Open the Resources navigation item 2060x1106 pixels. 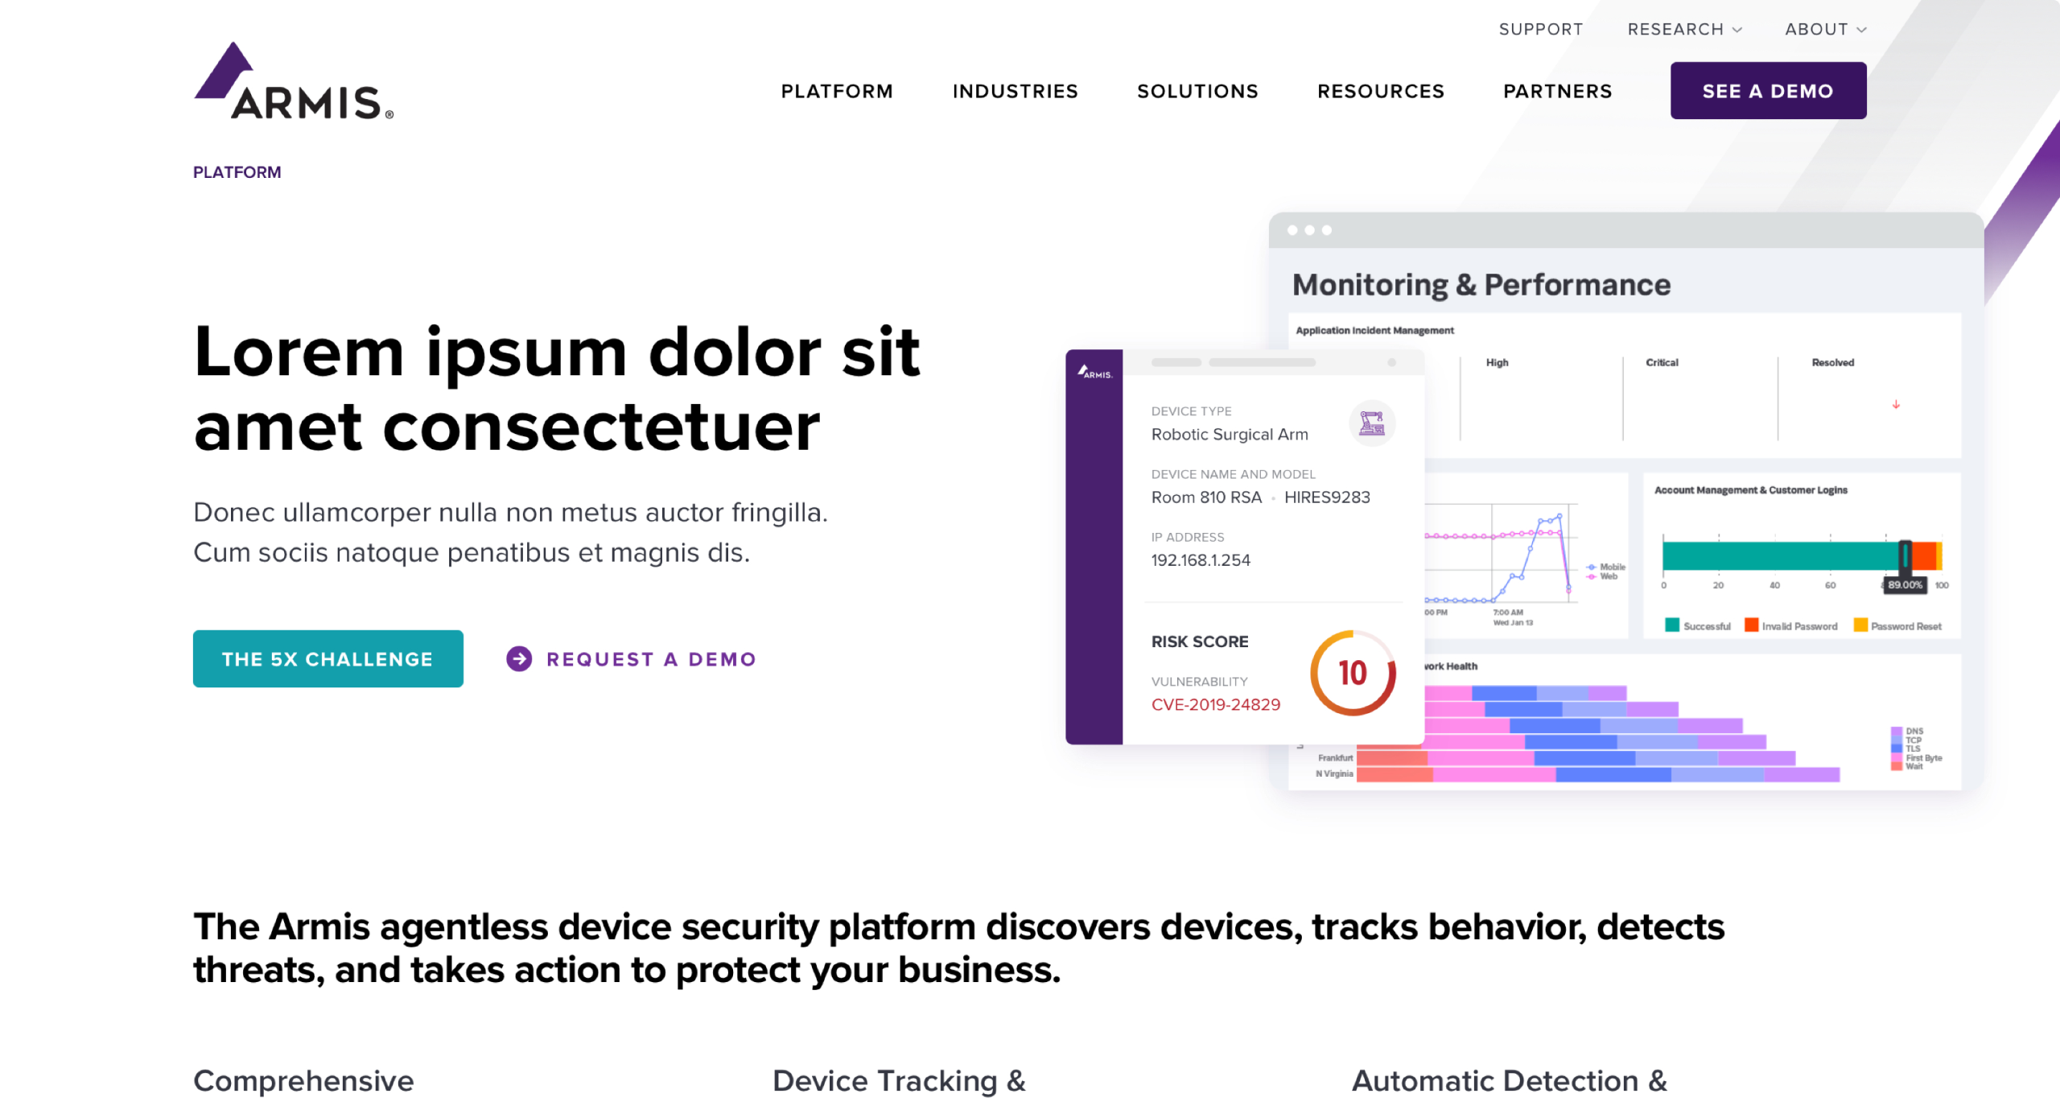[x=1381, y=91]
